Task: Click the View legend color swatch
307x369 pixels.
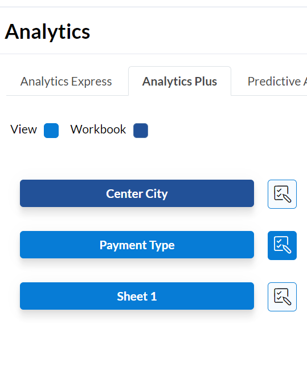Action: 51,131
